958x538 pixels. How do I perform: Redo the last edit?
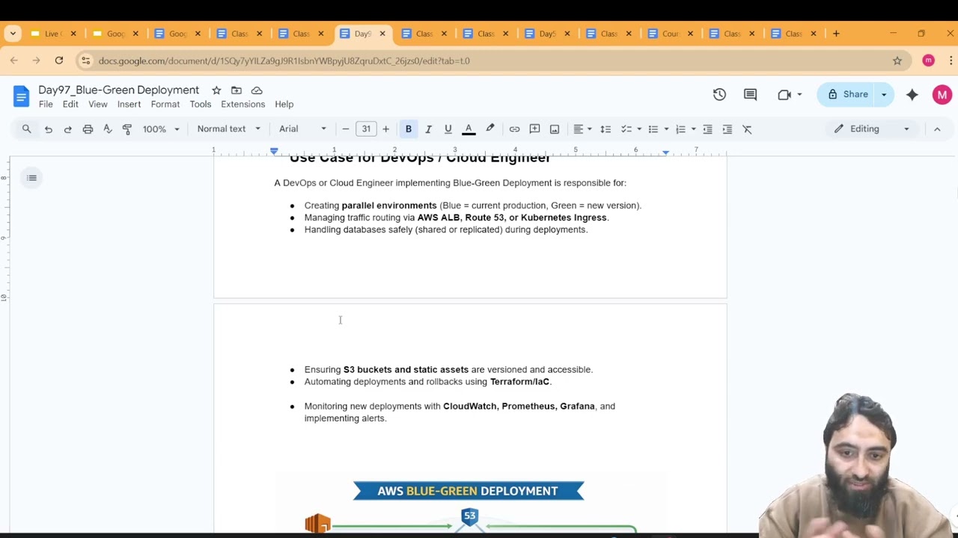click(67, 129)
